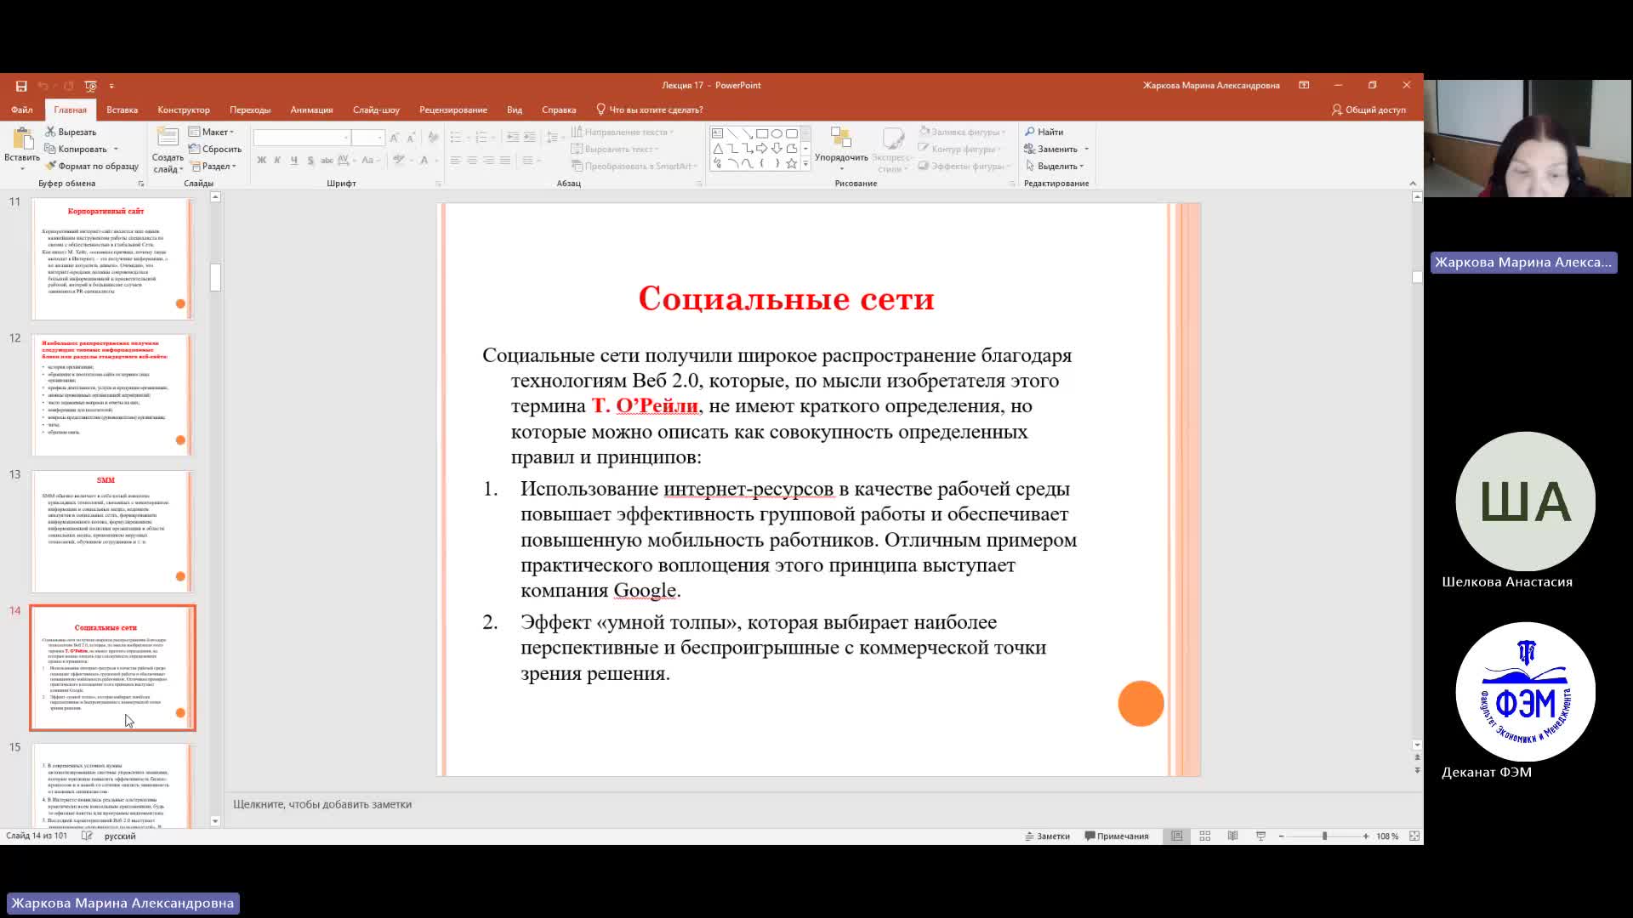Open the Переходы (Transitions) tab
The width and height of the screenshot is (1633, 918).
point(250,110)
